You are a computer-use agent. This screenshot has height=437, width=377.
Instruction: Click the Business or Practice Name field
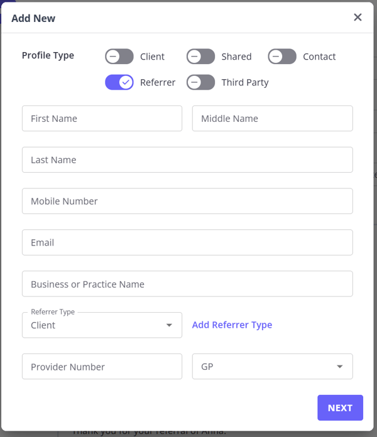pyautogui.click(x=187, y=284)
